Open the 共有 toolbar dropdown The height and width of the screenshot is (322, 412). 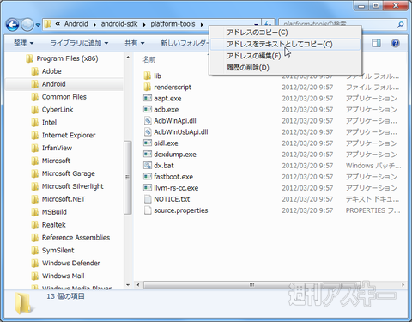pos(135,43)
